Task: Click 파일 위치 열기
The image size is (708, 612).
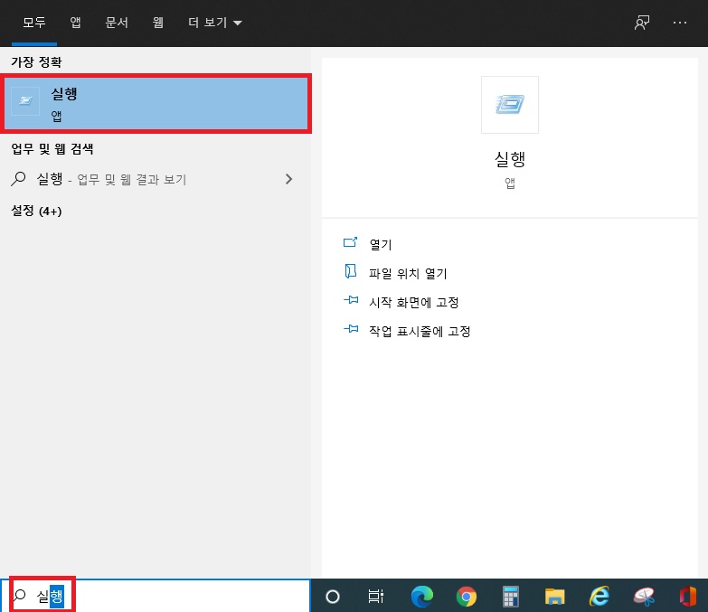Action: [408, 273]
